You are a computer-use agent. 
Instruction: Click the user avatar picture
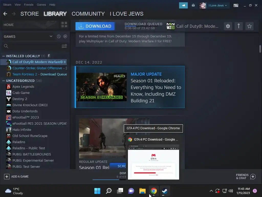tap(203, 5)
